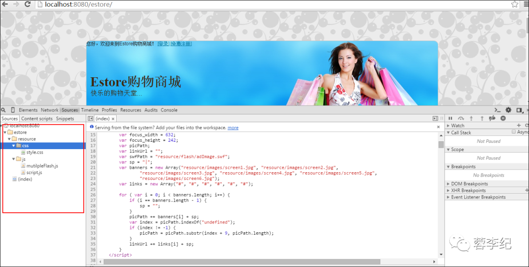Viewport: 529px width, 267px height.
Task: Collapse the resource folder arrow
Action: click(x=9, y=139)
